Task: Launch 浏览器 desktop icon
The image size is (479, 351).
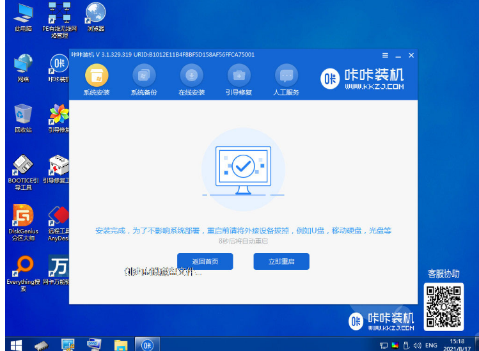Action: click(x=95, y=16)
